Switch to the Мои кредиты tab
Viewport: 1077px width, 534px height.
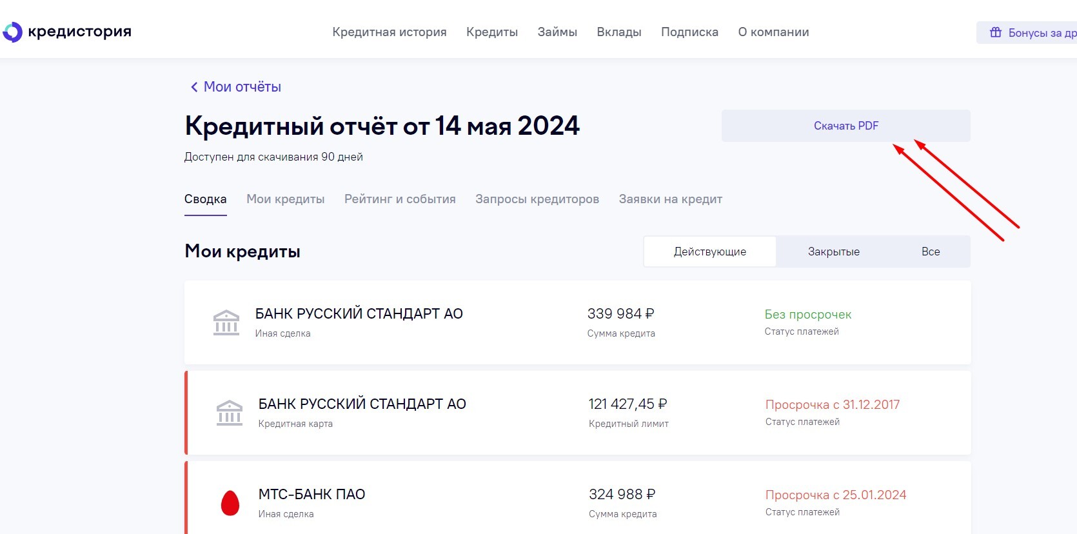pos(285,199)
